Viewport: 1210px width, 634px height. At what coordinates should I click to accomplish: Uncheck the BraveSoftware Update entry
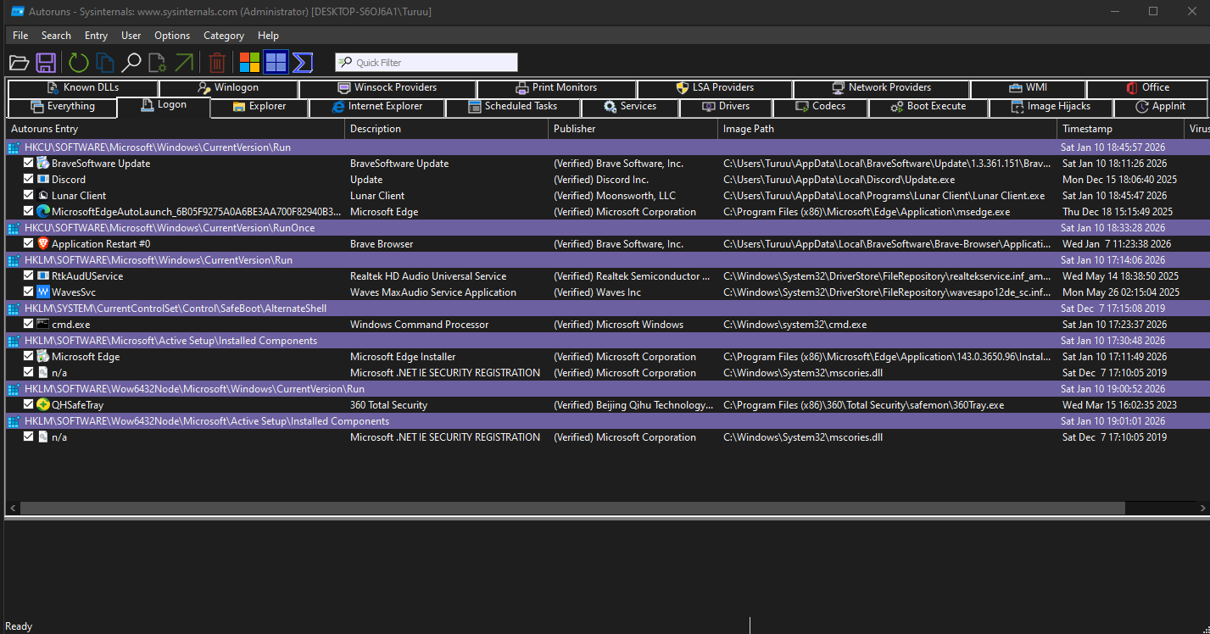coord(29,164)
